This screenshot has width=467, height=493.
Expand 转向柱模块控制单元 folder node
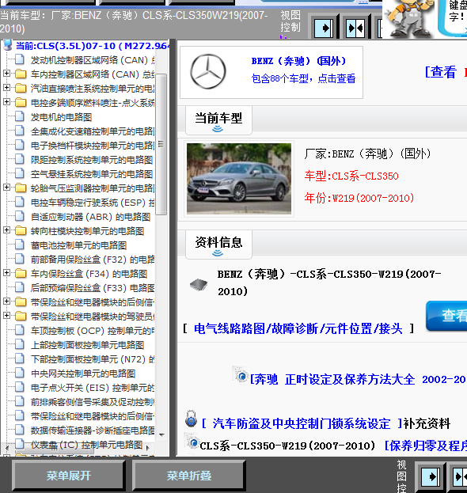point(6,229)
